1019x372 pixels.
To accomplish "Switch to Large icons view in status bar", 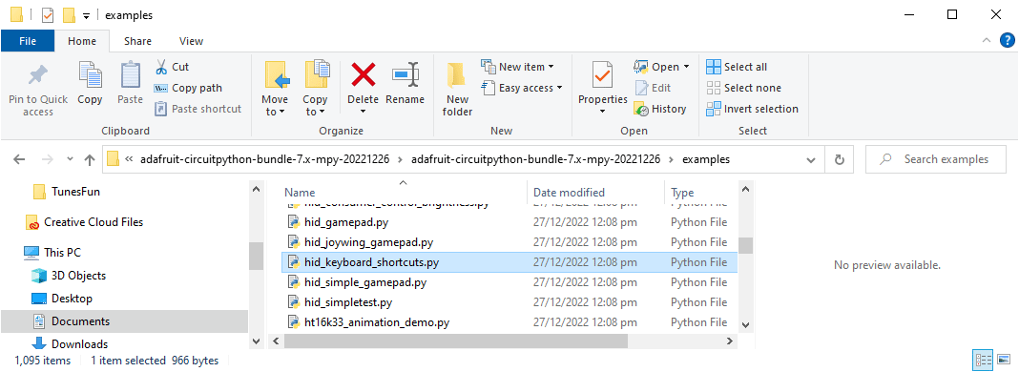I will [x=1003, y=360].
